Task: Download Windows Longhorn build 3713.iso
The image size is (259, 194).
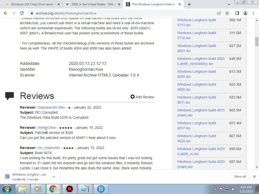Action: point(196,22)
